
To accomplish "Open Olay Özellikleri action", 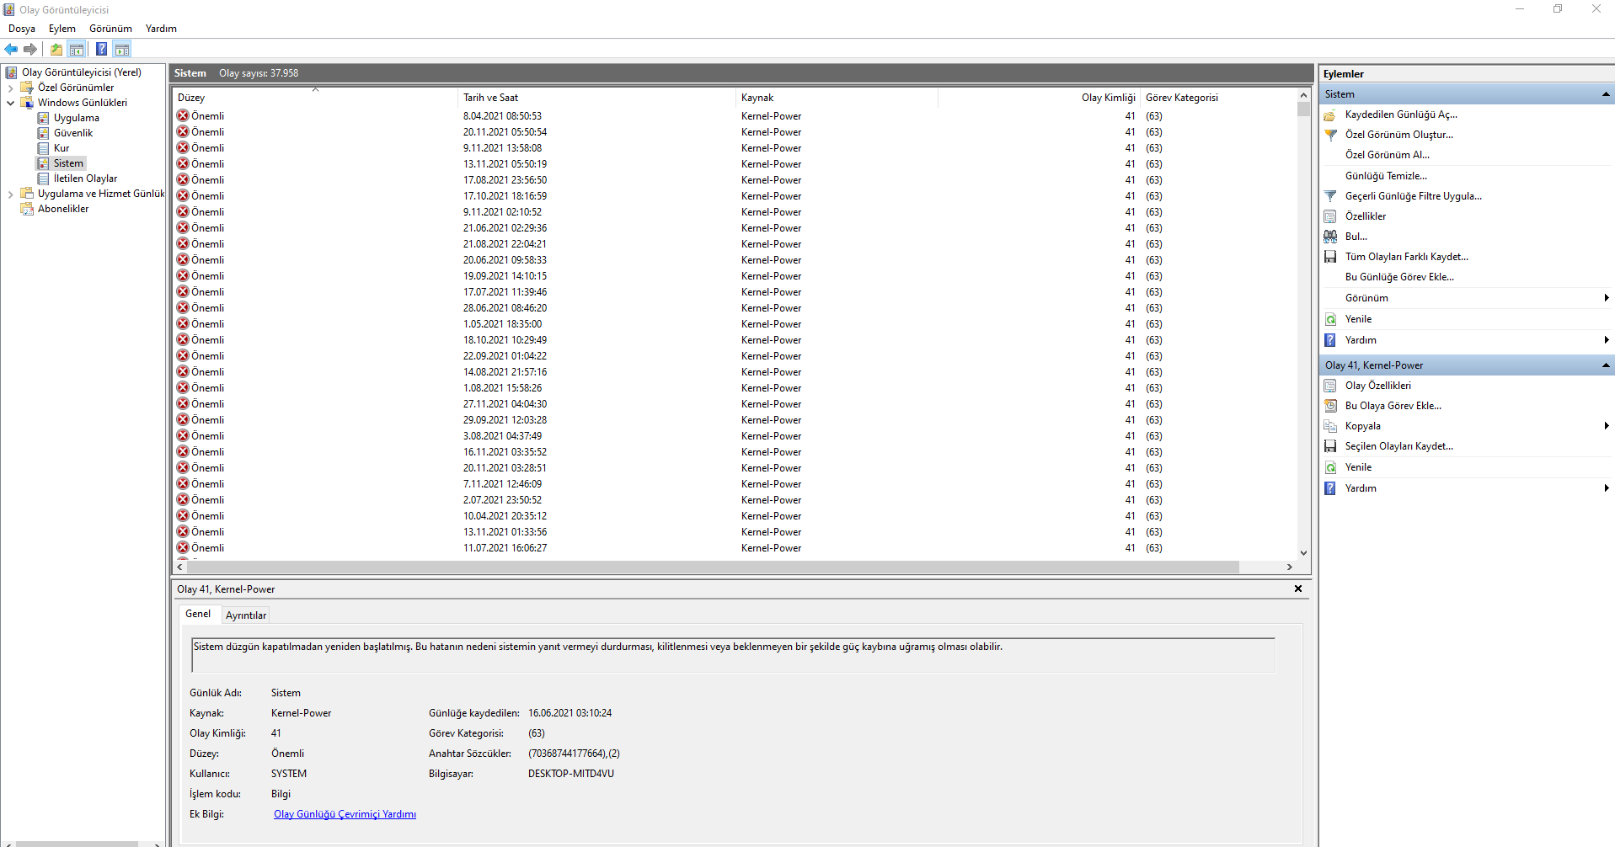I will [1377, 386].
